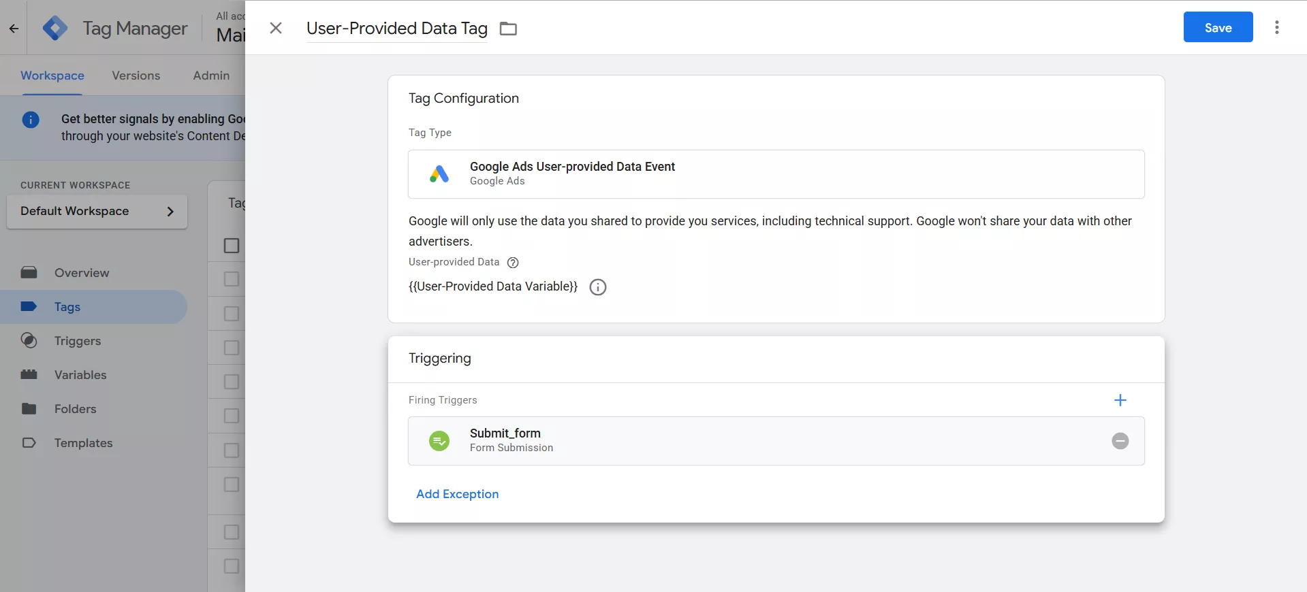Image resolution: width=1307 pixels, height=592 pixels.
Task: Edit the User-Provided Data Tag name
Action: pyautogui.click(x=396, y=29)
